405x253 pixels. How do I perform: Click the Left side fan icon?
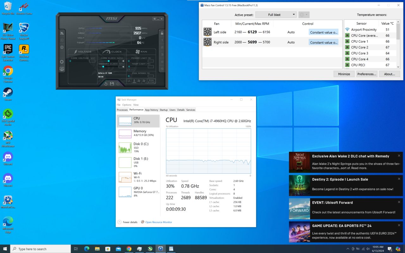[208, 32]
